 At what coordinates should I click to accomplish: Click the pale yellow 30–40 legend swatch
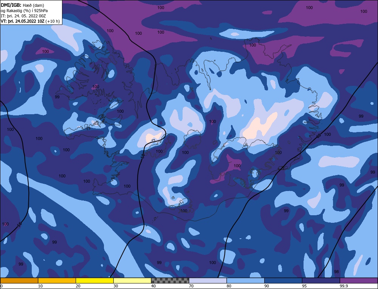click(132, 281)
